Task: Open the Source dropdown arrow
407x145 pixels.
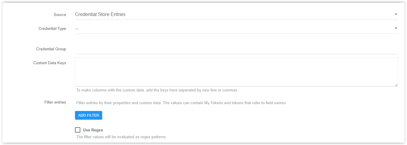Action: (x=396, y=14)
